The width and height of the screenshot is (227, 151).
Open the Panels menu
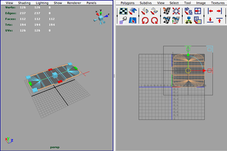(x=91, y=3)
